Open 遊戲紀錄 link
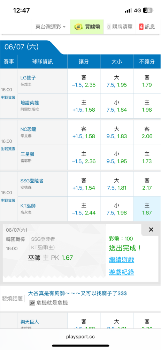This screenshot has width=161, height=350. tap(121, 272)
